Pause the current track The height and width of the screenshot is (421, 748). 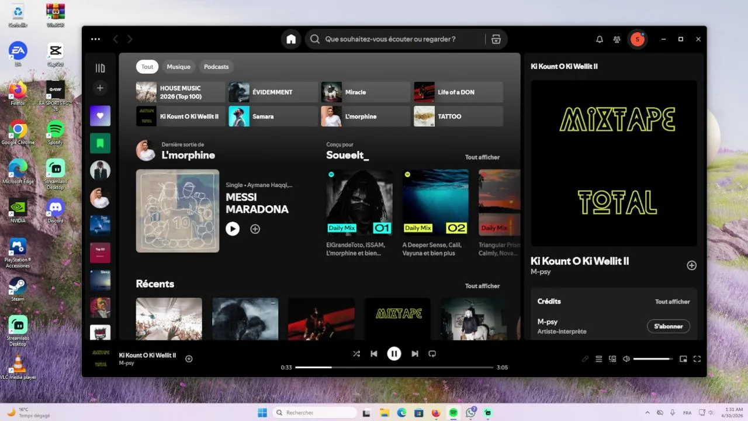tap(394, 354)
